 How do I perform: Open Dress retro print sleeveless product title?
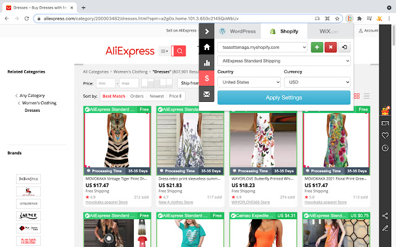tap(189, 178)
